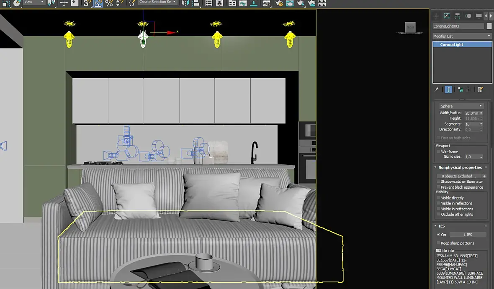Viewport: 494px width, 289px height.
Task: Open the Motion tab in command panel
Action: point(468,16)
